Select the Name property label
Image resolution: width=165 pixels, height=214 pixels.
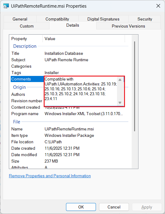(x=17, y=129)
